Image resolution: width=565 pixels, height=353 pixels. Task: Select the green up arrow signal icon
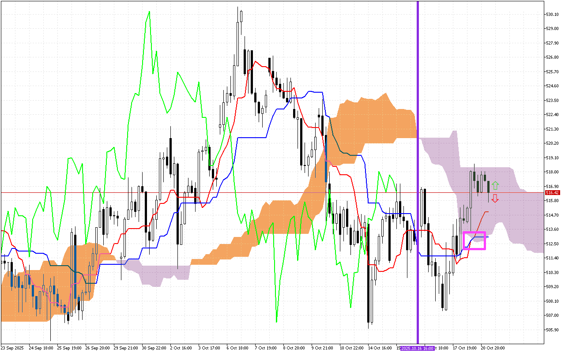[496, 185]
